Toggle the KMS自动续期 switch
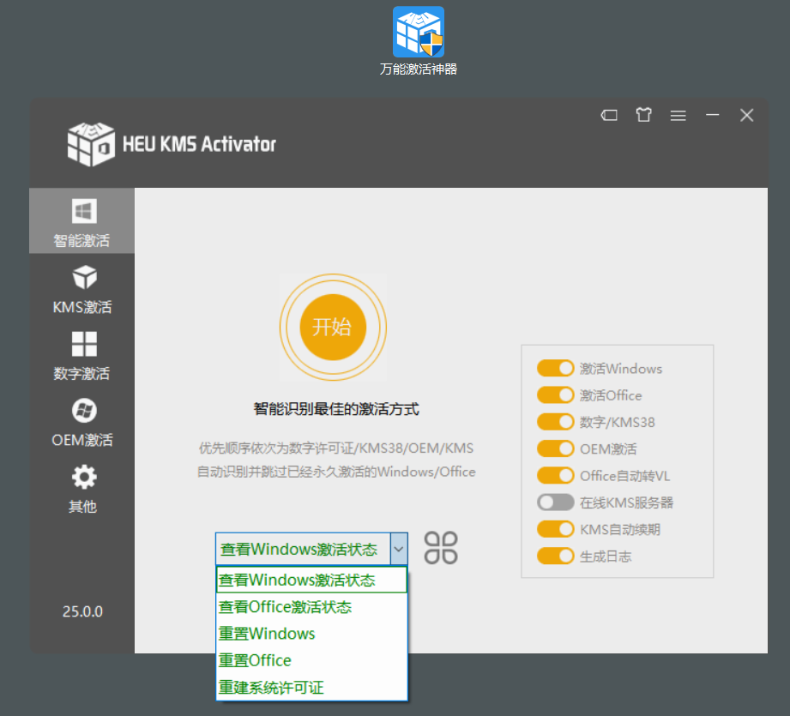The width and height of the screenshot is (790, 716). [x=555, y=529]
